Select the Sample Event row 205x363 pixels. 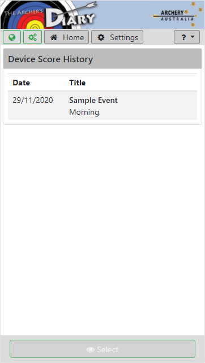(103, 106)
